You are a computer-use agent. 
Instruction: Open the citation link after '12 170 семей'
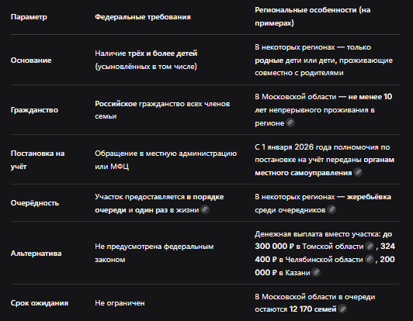coord(342,309)
